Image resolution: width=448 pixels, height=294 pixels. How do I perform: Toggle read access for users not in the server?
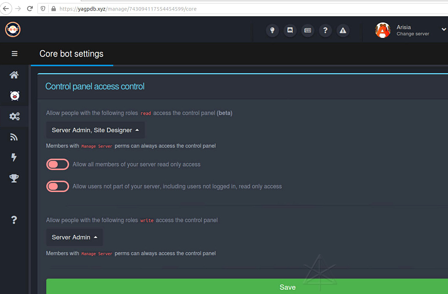pyautogui.click(x=58, y=186)
